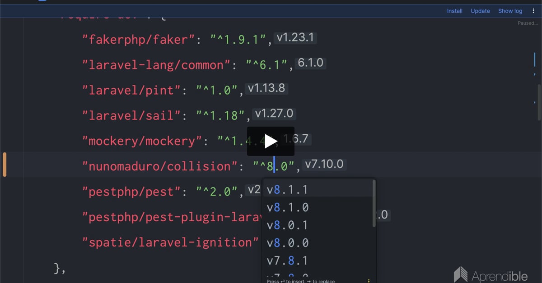Click the "spatie/laravel-ignition" package key
The image size is (542, 283).
pos(170,242)
